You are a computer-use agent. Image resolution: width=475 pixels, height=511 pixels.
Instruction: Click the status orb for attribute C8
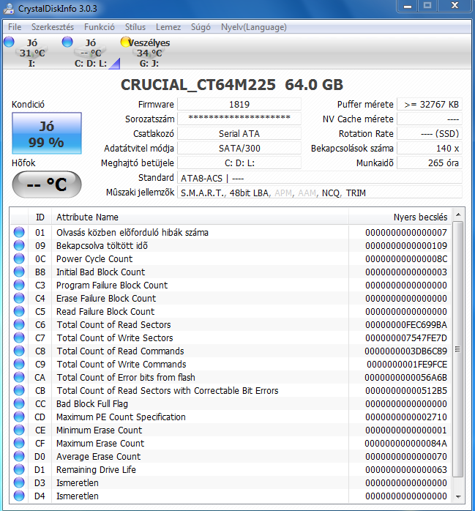pyautogui.click(x=19, y=351)
